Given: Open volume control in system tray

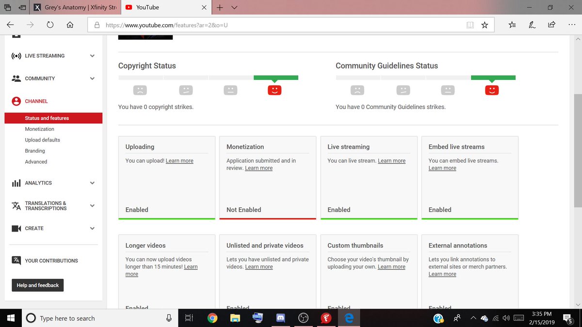Looking at the screenshot, I should (506, 318).
